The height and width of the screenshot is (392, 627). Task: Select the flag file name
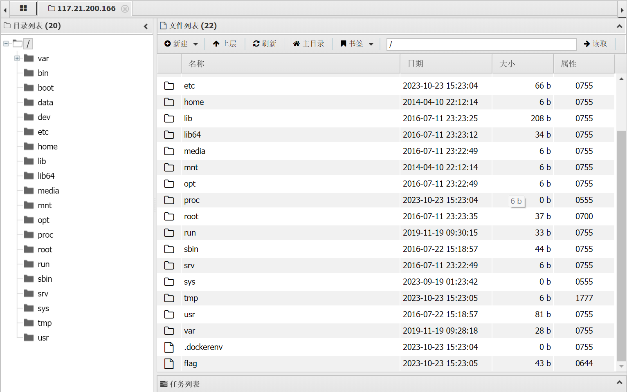click(190, 363)
